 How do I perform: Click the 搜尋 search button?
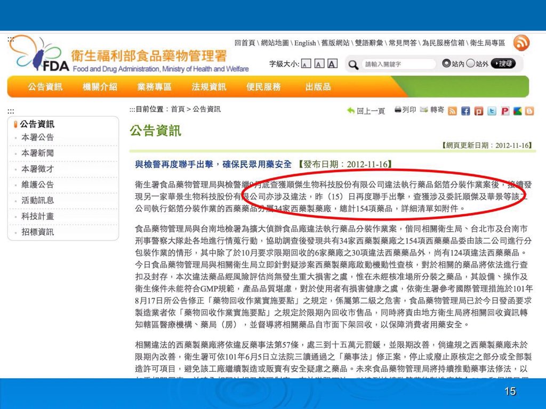tap(503, 64)
